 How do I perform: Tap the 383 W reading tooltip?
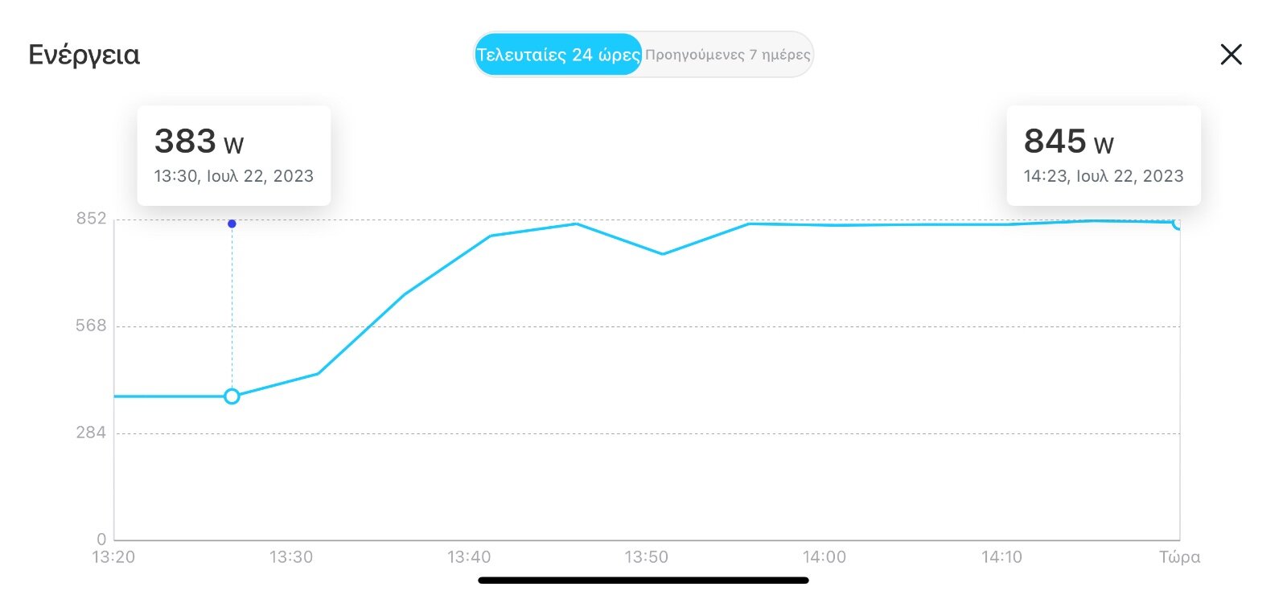point(233,155)
